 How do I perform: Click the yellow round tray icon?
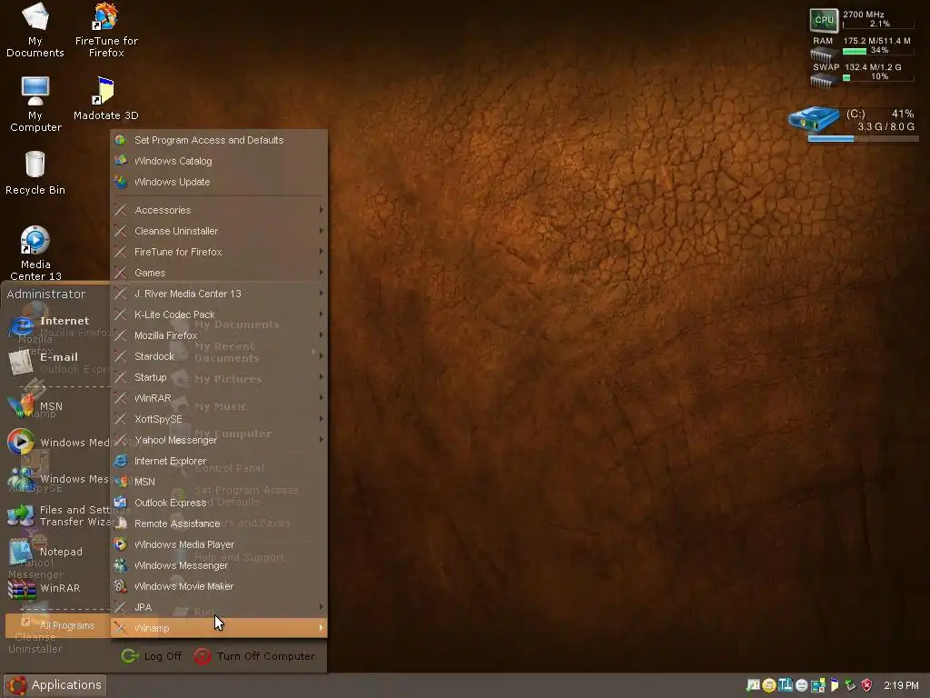click(x=769, y=685)
